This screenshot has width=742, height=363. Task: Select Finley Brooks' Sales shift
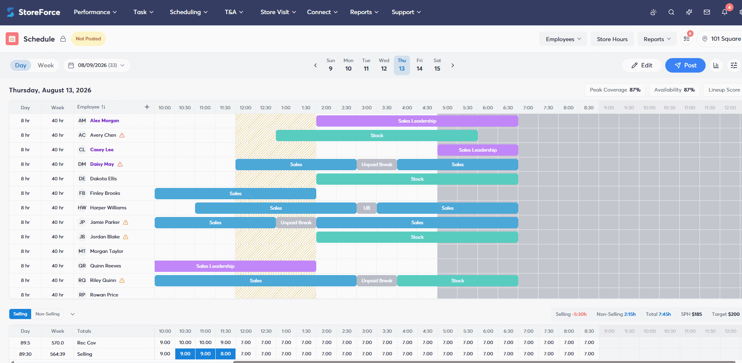[x=235, y=194]
